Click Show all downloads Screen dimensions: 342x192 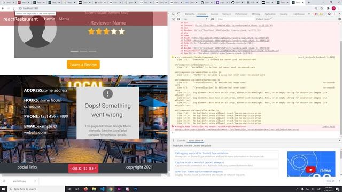pos(330,181)
